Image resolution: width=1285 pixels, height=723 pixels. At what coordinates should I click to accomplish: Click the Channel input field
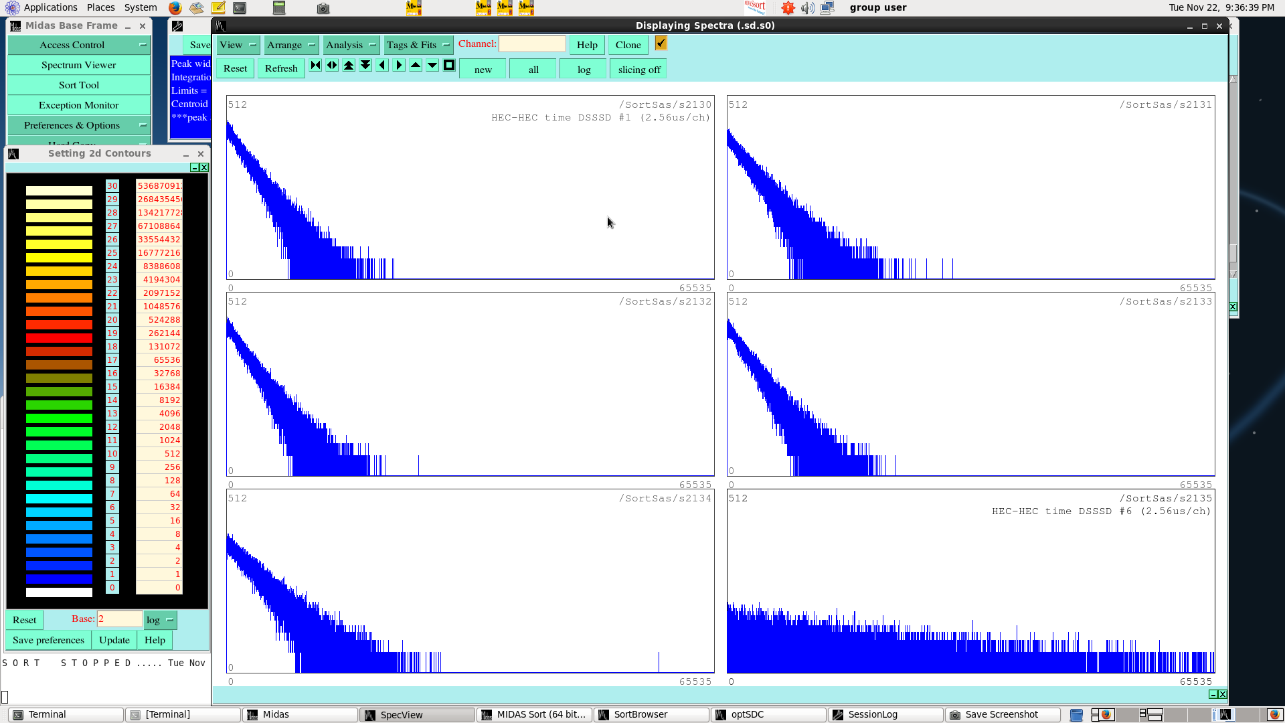point(532,44)
